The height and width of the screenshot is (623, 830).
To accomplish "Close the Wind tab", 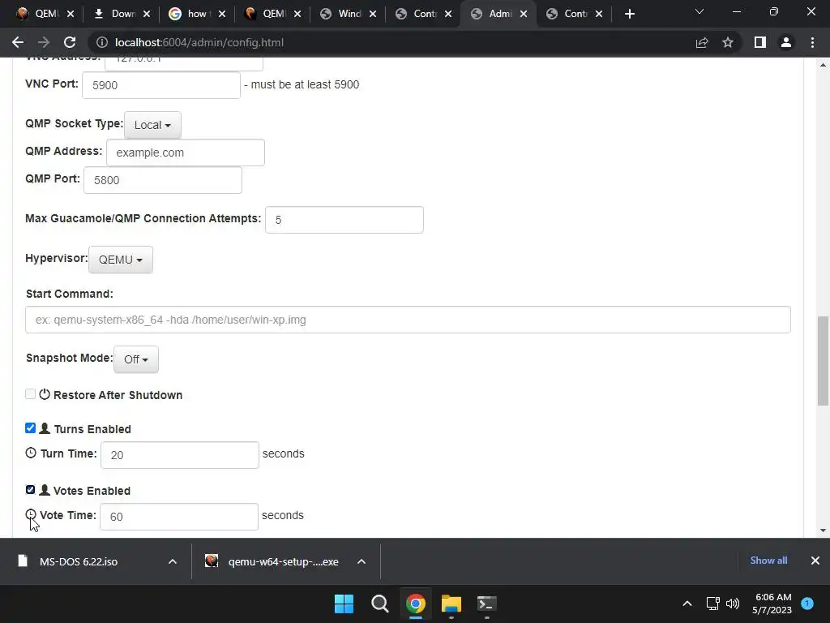I will 373,14.
